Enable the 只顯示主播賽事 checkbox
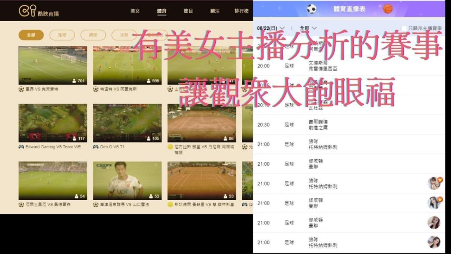 pos(404,27)
